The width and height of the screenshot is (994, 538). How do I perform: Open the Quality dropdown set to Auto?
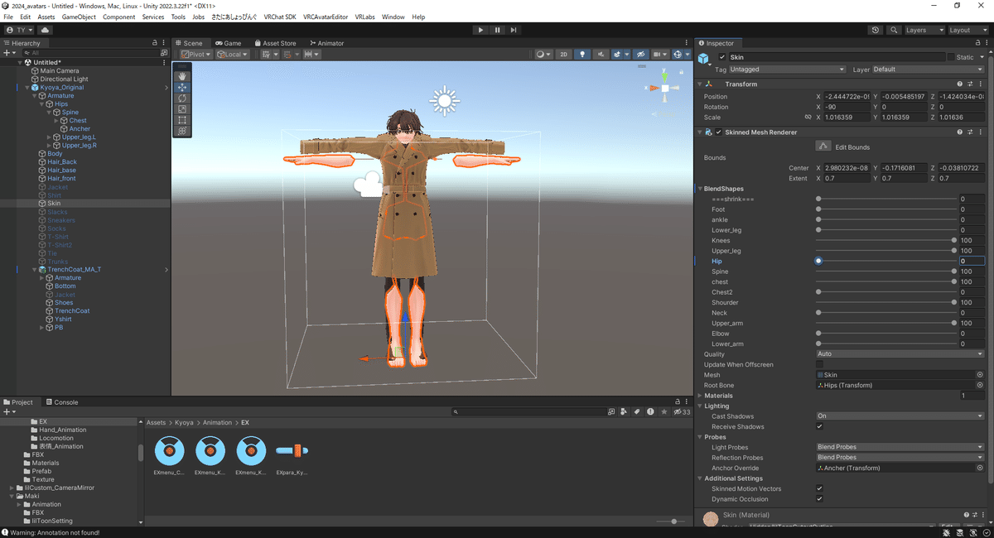click(x=900, y=353)
